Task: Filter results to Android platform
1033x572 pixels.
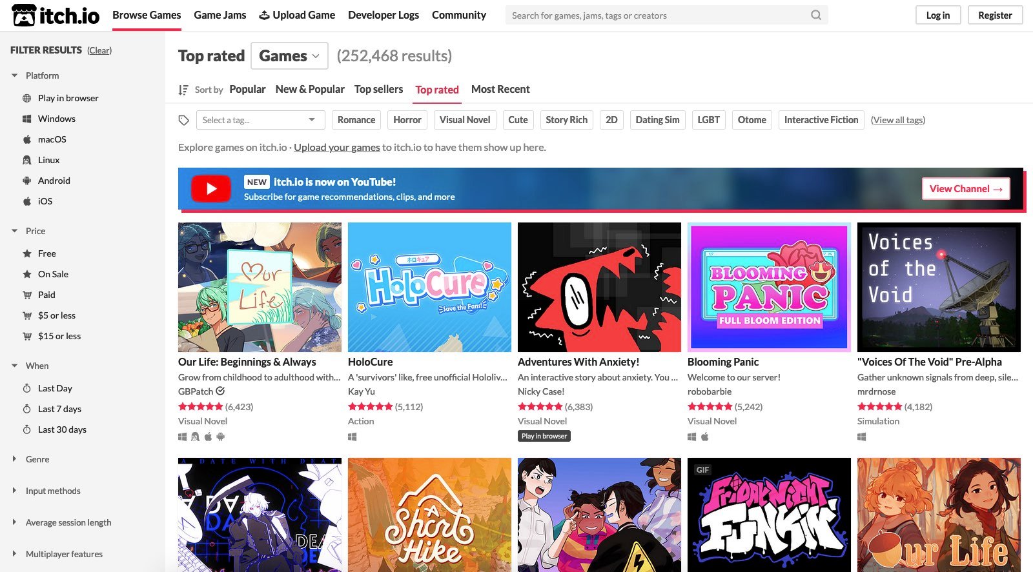Action: pyautogui.click(x=54, y=181)
